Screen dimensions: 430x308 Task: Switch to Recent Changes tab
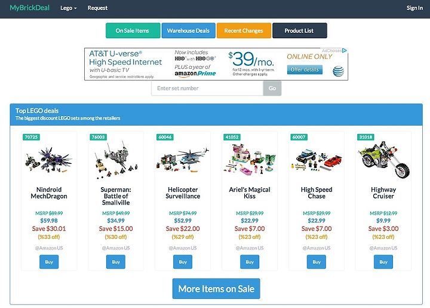coord(244,31)
